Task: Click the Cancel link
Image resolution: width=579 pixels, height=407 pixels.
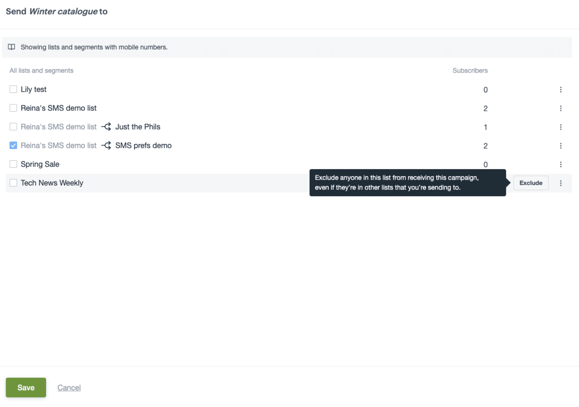Action: point(69,387)
